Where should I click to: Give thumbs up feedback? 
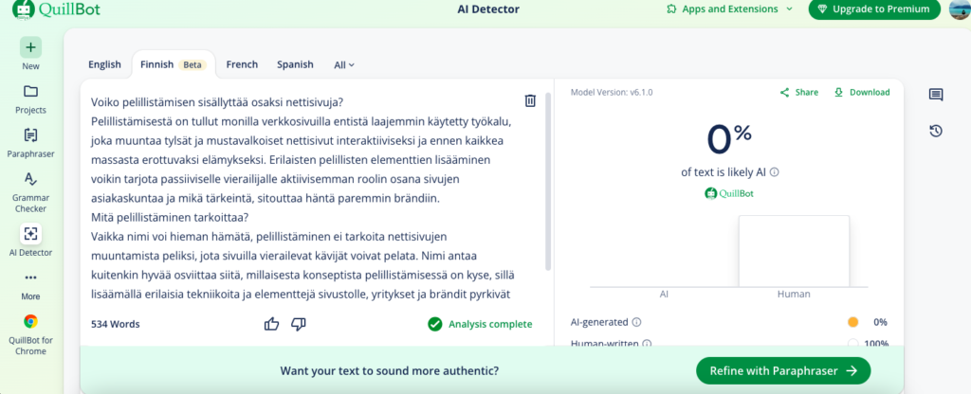272,324
